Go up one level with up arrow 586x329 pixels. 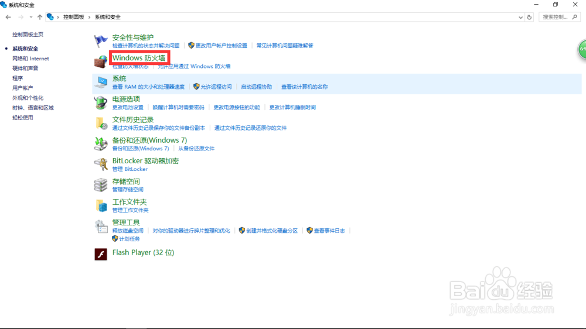tap(40, 17)
